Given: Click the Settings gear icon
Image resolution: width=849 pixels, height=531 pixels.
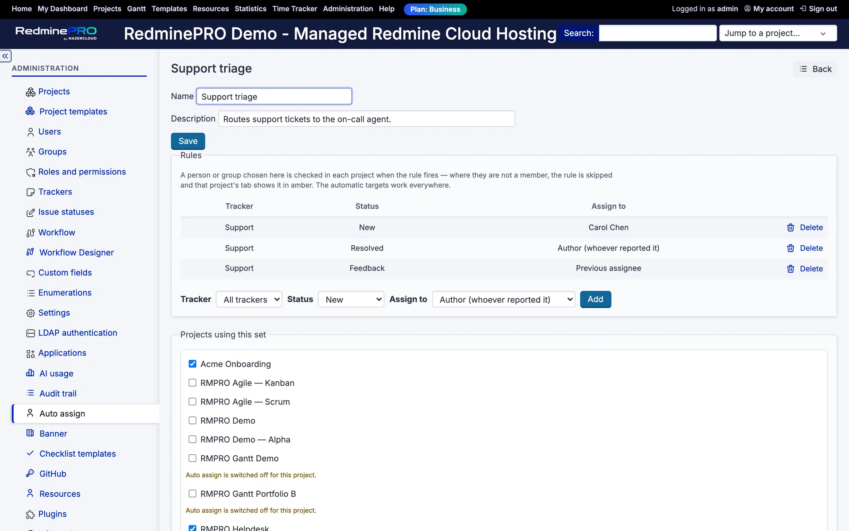Looking at the screenshot, I should click(31, 313).
